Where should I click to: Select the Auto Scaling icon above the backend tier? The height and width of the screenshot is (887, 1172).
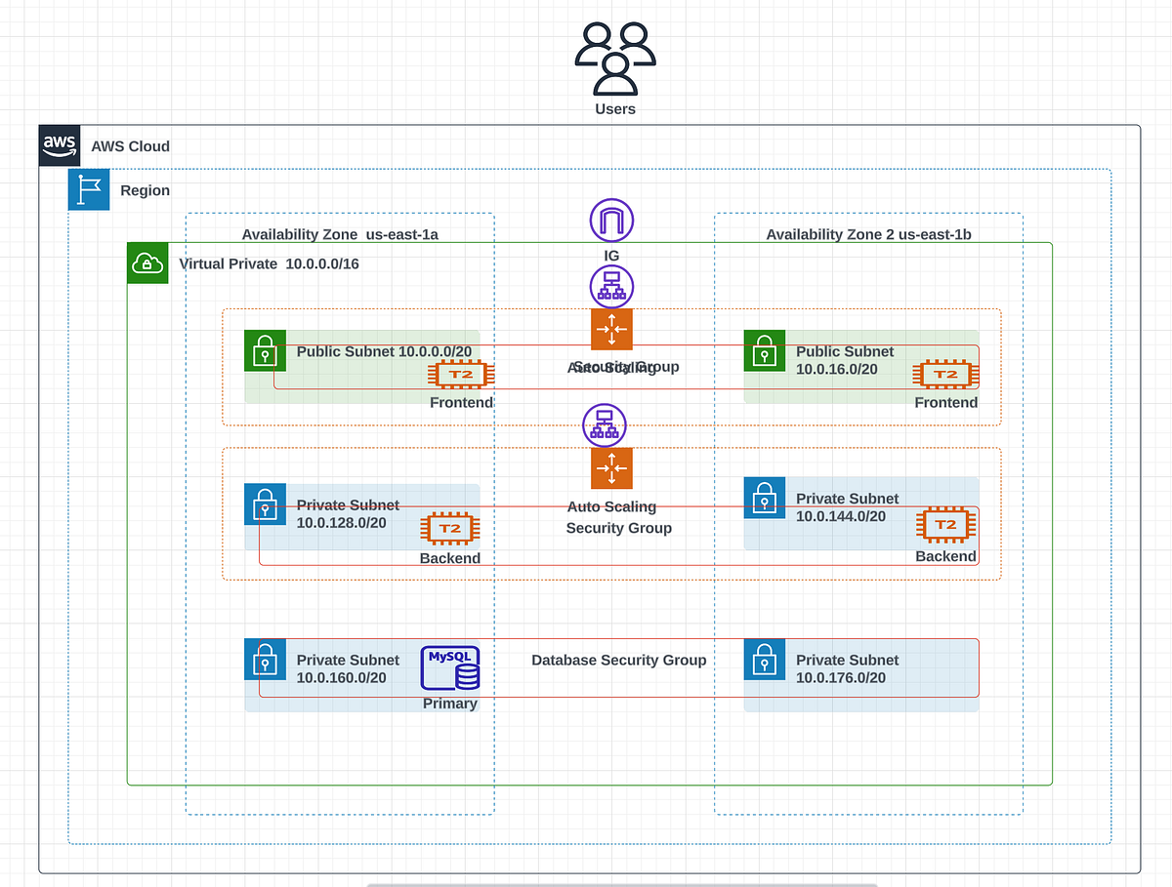tap(611, 468)
